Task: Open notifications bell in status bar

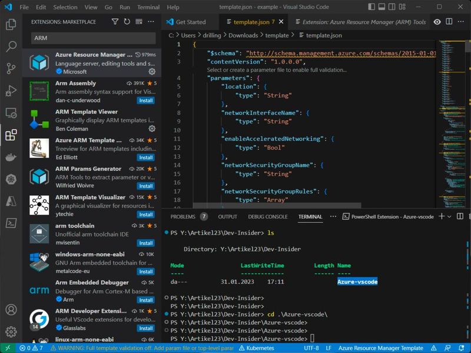Action: [x=462, y=348]
